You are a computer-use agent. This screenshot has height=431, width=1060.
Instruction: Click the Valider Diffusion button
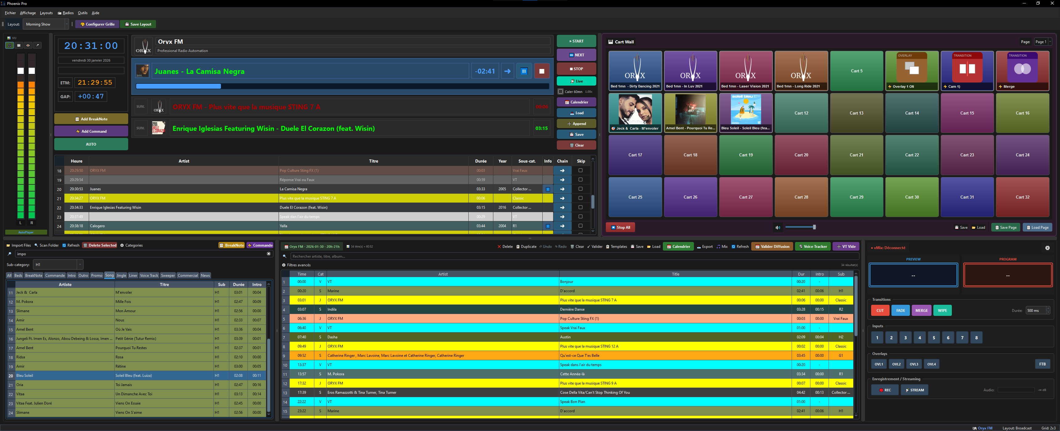click(x=773, y=246)
